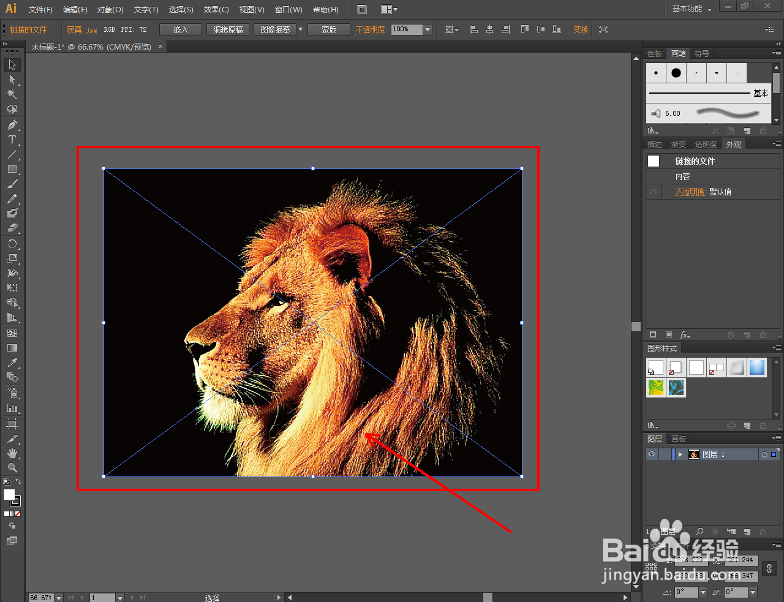This screenshot has height=602, width=784.
Task: Click the 嵌入 embed button
Action: [x=181, y=29]
